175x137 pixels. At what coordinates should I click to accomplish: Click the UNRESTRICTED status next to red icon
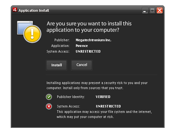(108, 106)
